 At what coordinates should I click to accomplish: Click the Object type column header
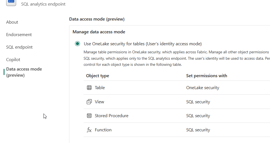[98, 76]
